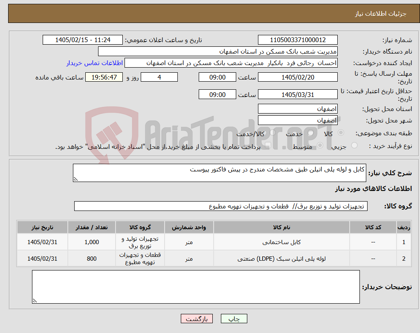Click the need date in row 1
This screenshot has height=333, width=420.
coord(42,242)
